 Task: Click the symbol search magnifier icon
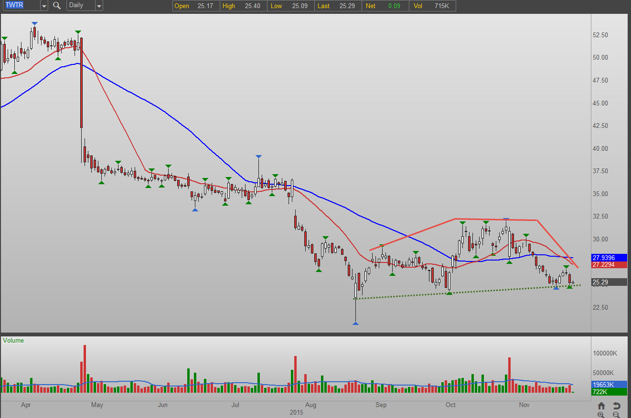pyautogui.click(x=57, y=6)
